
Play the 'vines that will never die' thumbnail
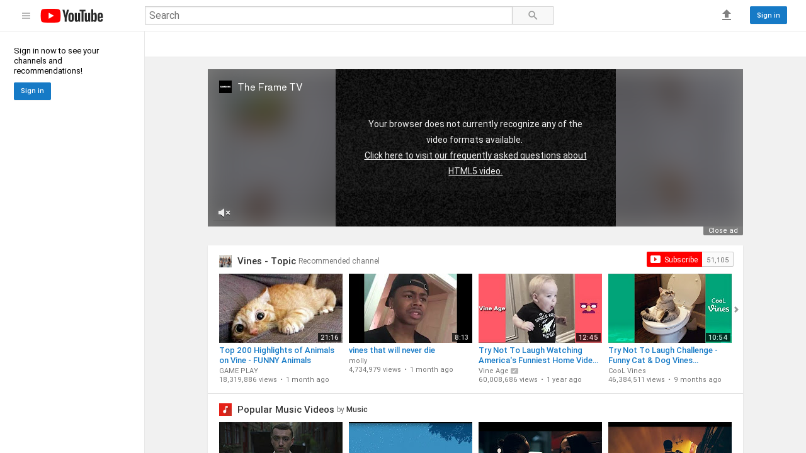point(411,308)
